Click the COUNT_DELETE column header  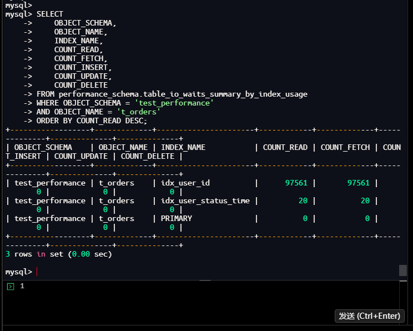pos(148,157)
